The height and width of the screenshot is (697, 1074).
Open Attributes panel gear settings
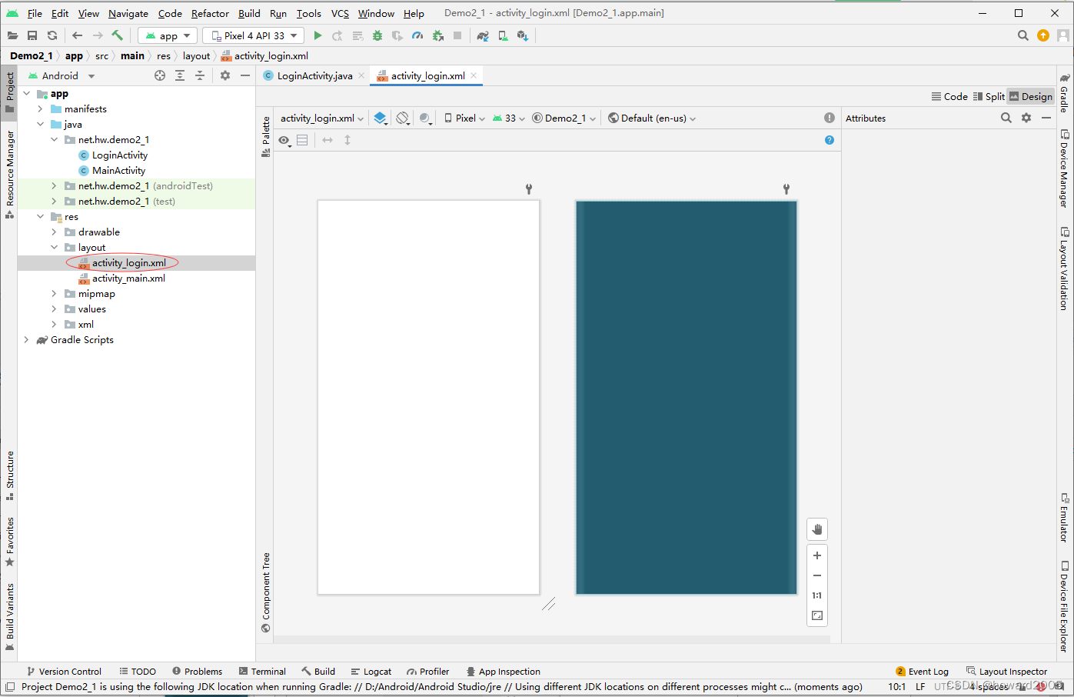click(1026, 118)
